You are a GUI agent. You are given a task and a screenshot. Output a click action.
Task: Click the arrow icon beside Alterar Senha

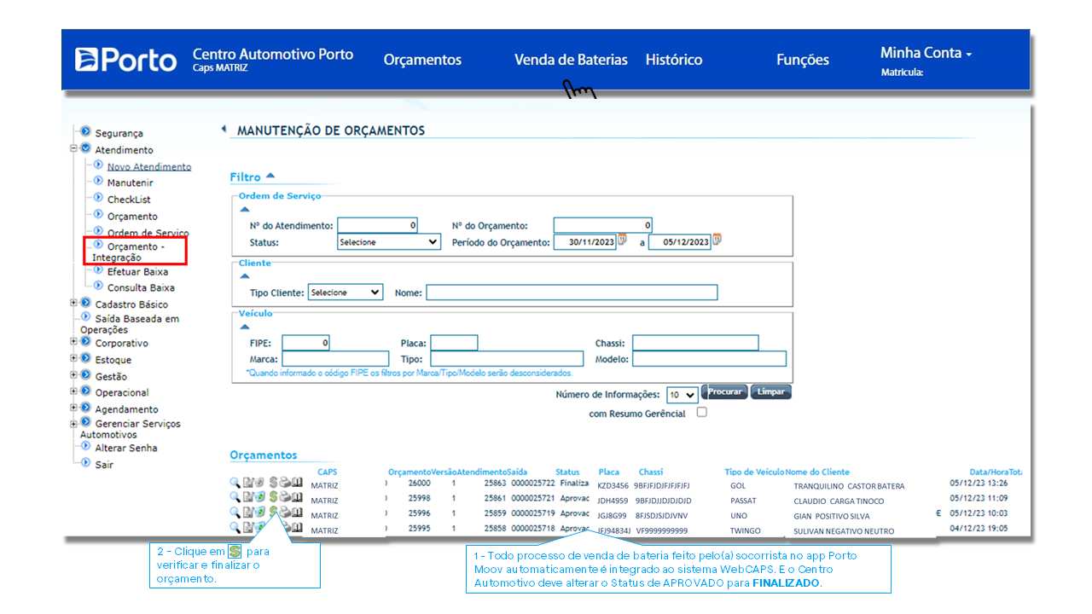[86, 446]
